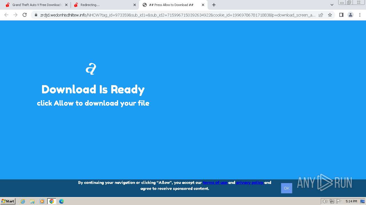Focus the address bar URL
This screenshot has height=205, width=366.
178,15
